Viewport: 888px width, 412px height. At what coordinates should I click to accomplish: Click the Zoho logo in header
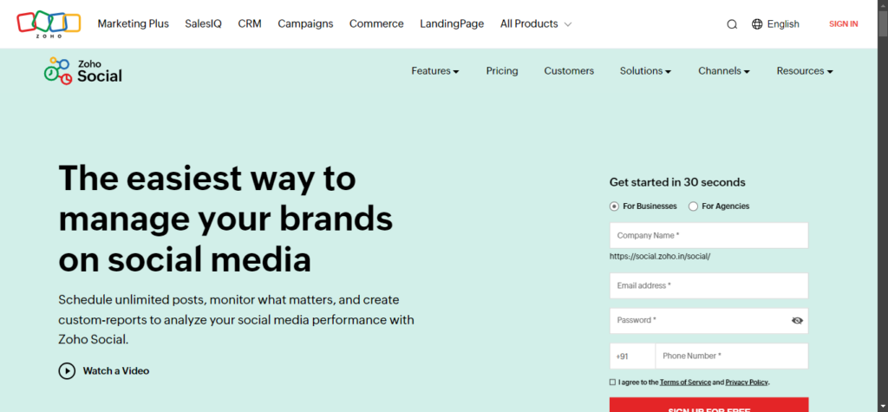[x=49, y=23]
